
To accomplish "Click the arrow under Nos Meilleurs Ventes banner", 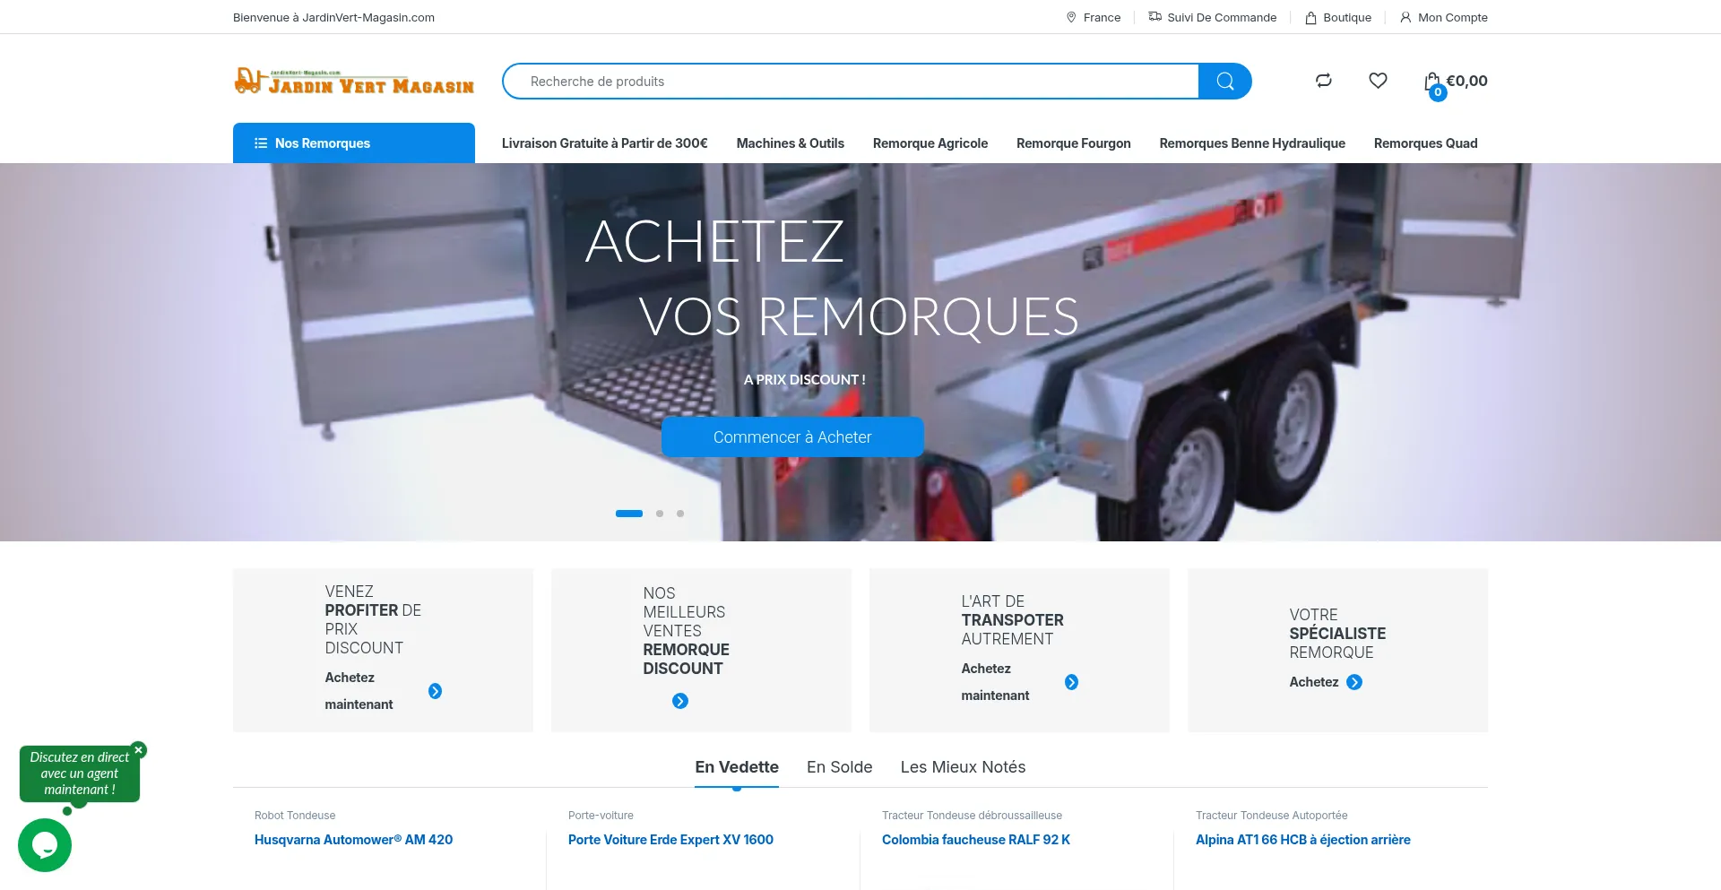I will [680, 701].
